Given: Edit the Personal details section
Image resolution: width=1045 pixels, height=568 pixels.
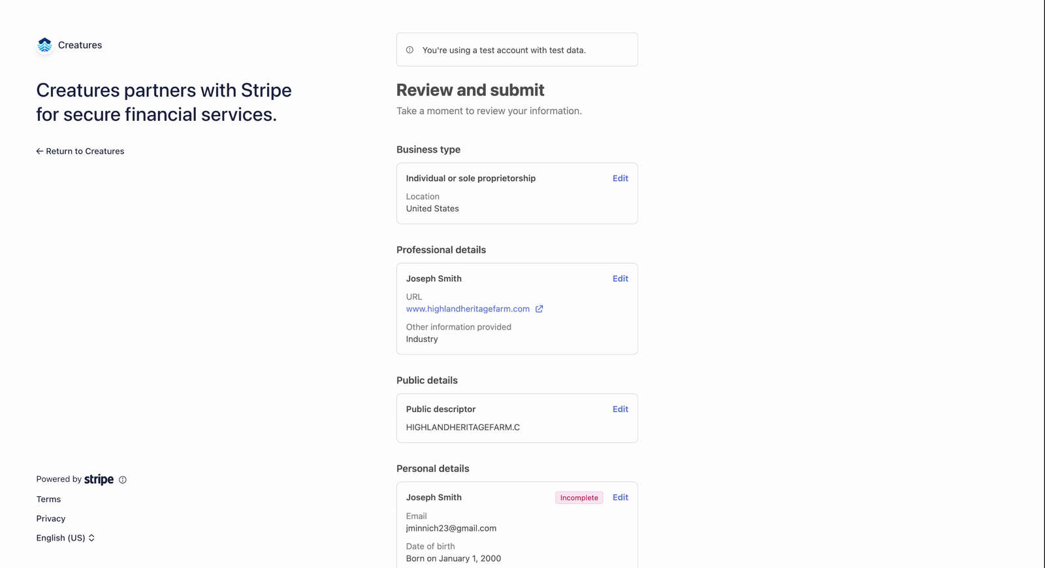Looking at the screenshot, I should [x=620, y=497].
